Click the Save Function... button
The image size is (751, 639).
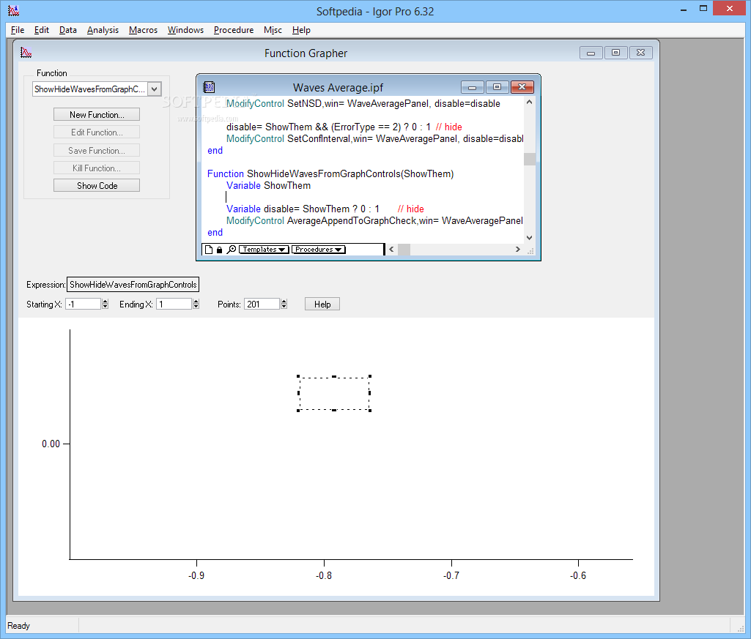coord(97,150)
